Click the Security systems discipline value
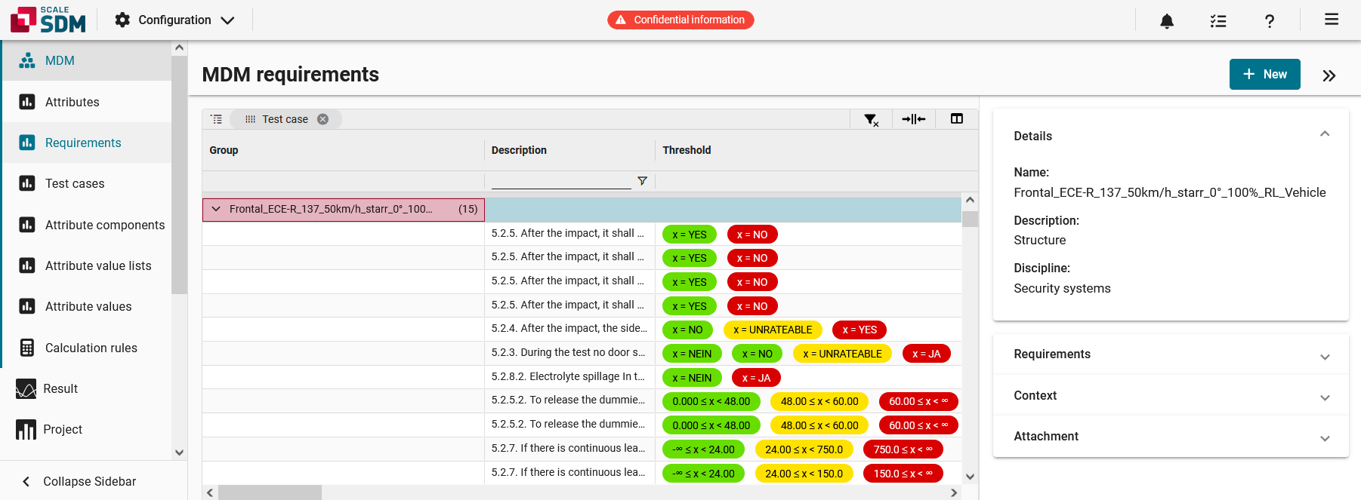 (x=1062, y=288)
